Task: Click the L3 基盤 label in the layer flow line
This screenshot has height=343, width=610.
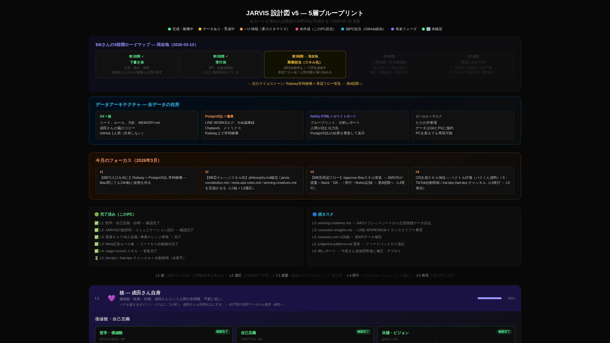Action: click(x=282, y=276)
